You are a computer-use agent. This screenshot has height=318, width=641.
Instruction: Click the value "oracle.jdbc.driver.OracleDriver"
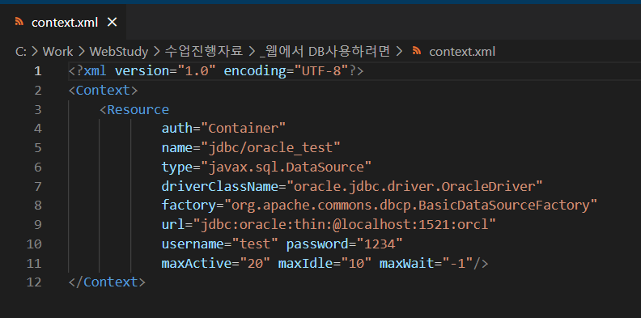pyautogui.click(x=414, y=186)
